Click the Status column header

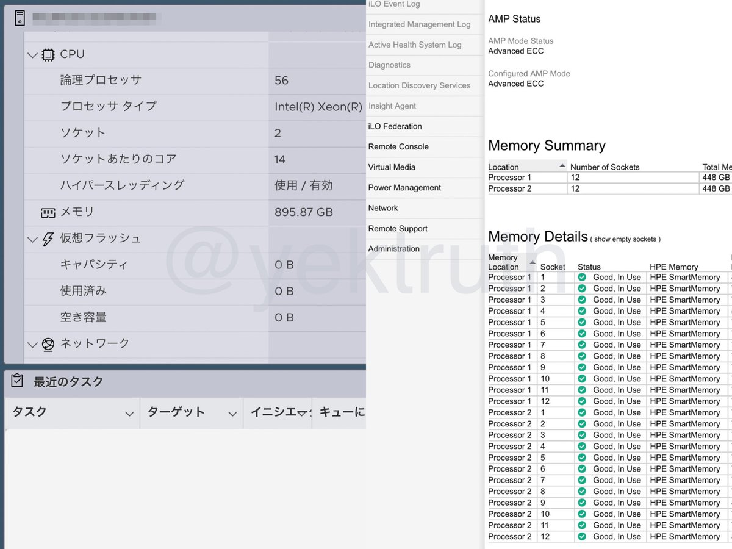(x=589, y=267)
